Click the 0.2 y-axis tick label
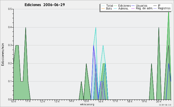 [x=10, y=63]
